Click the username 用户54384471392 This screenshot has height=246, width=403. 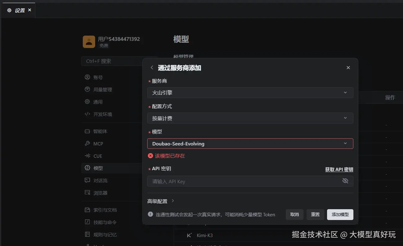119,39
